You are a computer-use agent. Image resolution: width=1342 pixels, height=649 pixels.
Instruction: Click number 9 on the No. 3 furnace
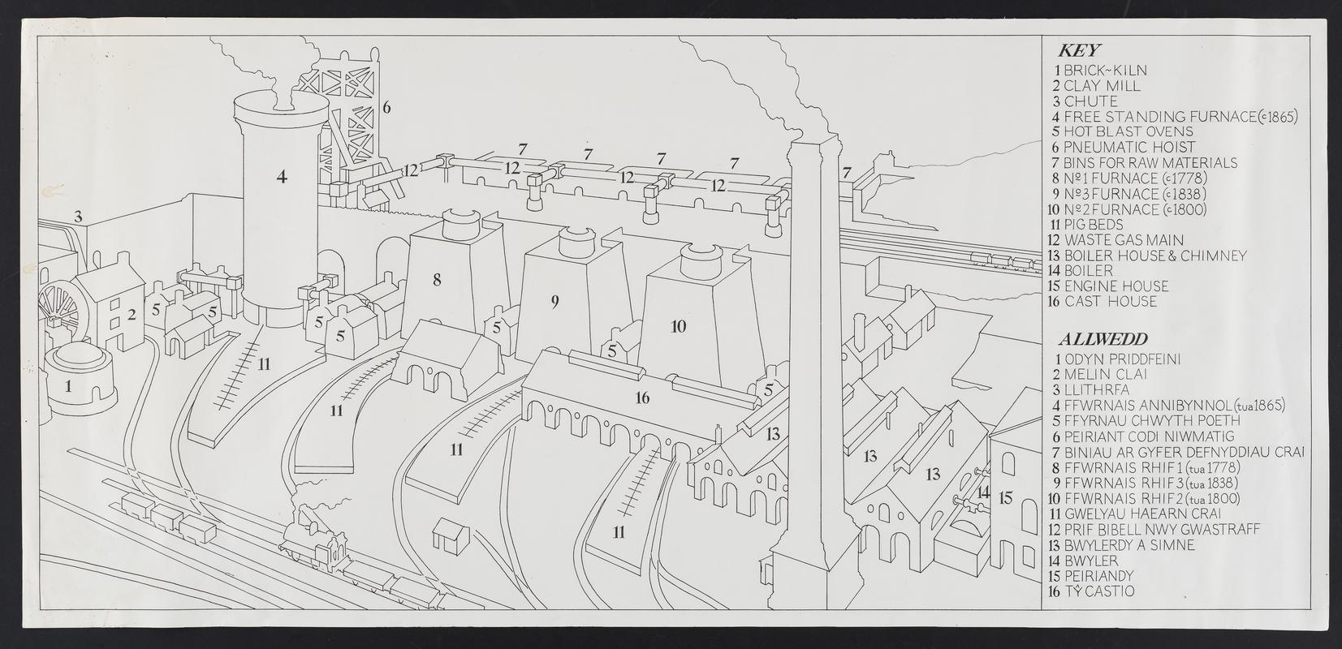555,302
